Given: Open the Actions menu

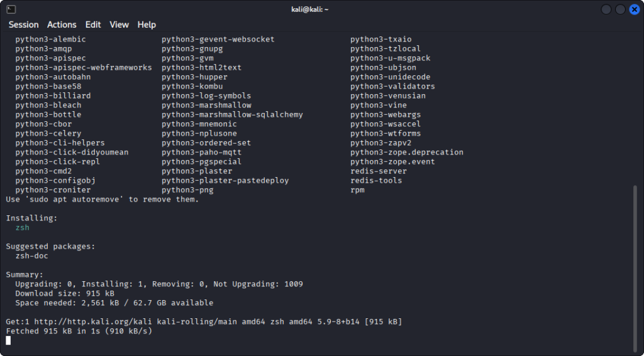Looking at the screenshot, I should [62, 24].
